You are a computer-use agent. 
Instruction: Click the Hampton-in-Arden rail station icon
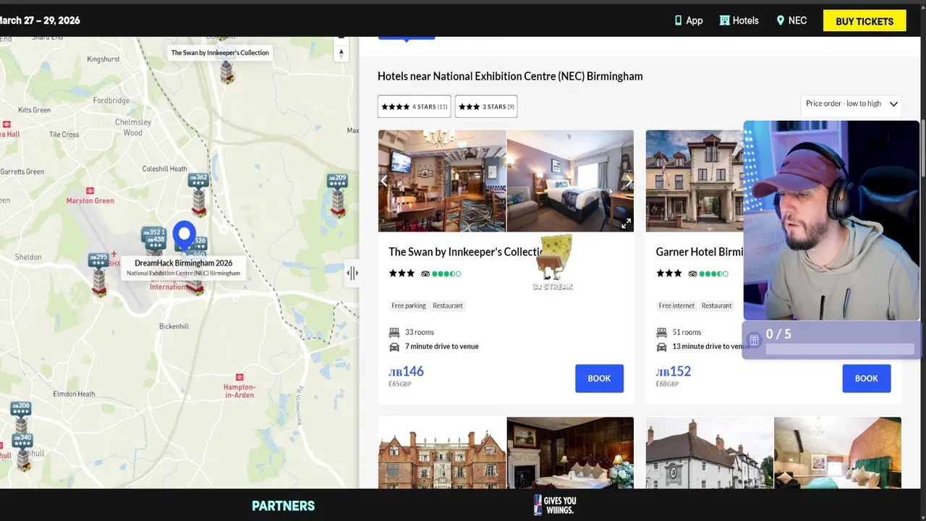239,377
